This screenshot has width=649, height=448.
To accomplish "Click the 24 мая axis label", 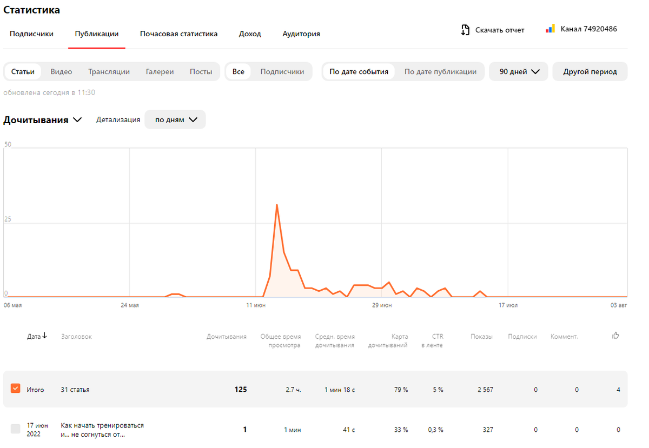I will 130,305.
